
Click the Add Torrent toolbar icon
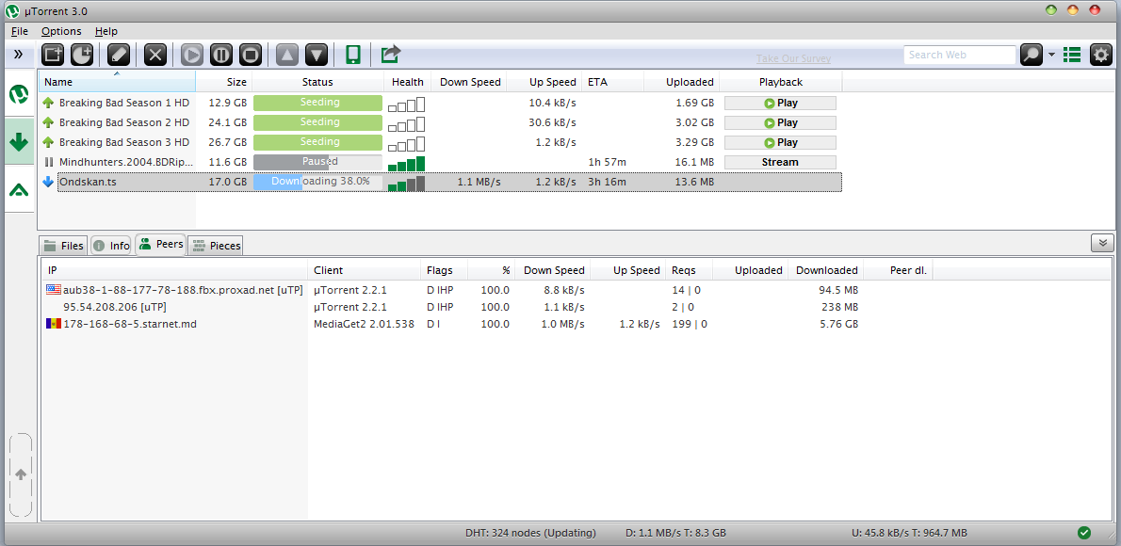pyautogui.click(x=53, y=55)
